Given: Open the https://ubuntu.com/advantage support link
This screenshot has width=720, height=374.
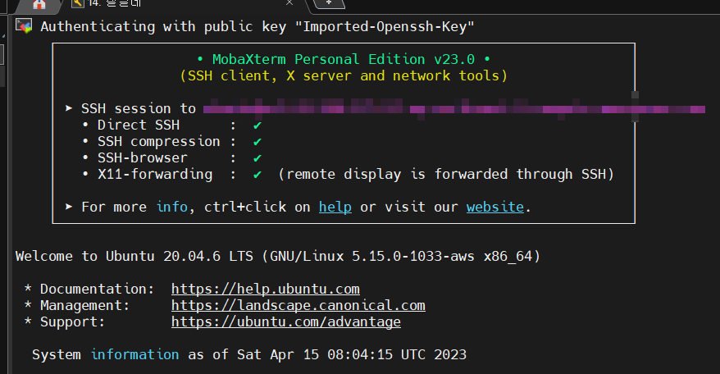Looking at the screenshot, I should (286, 322).
